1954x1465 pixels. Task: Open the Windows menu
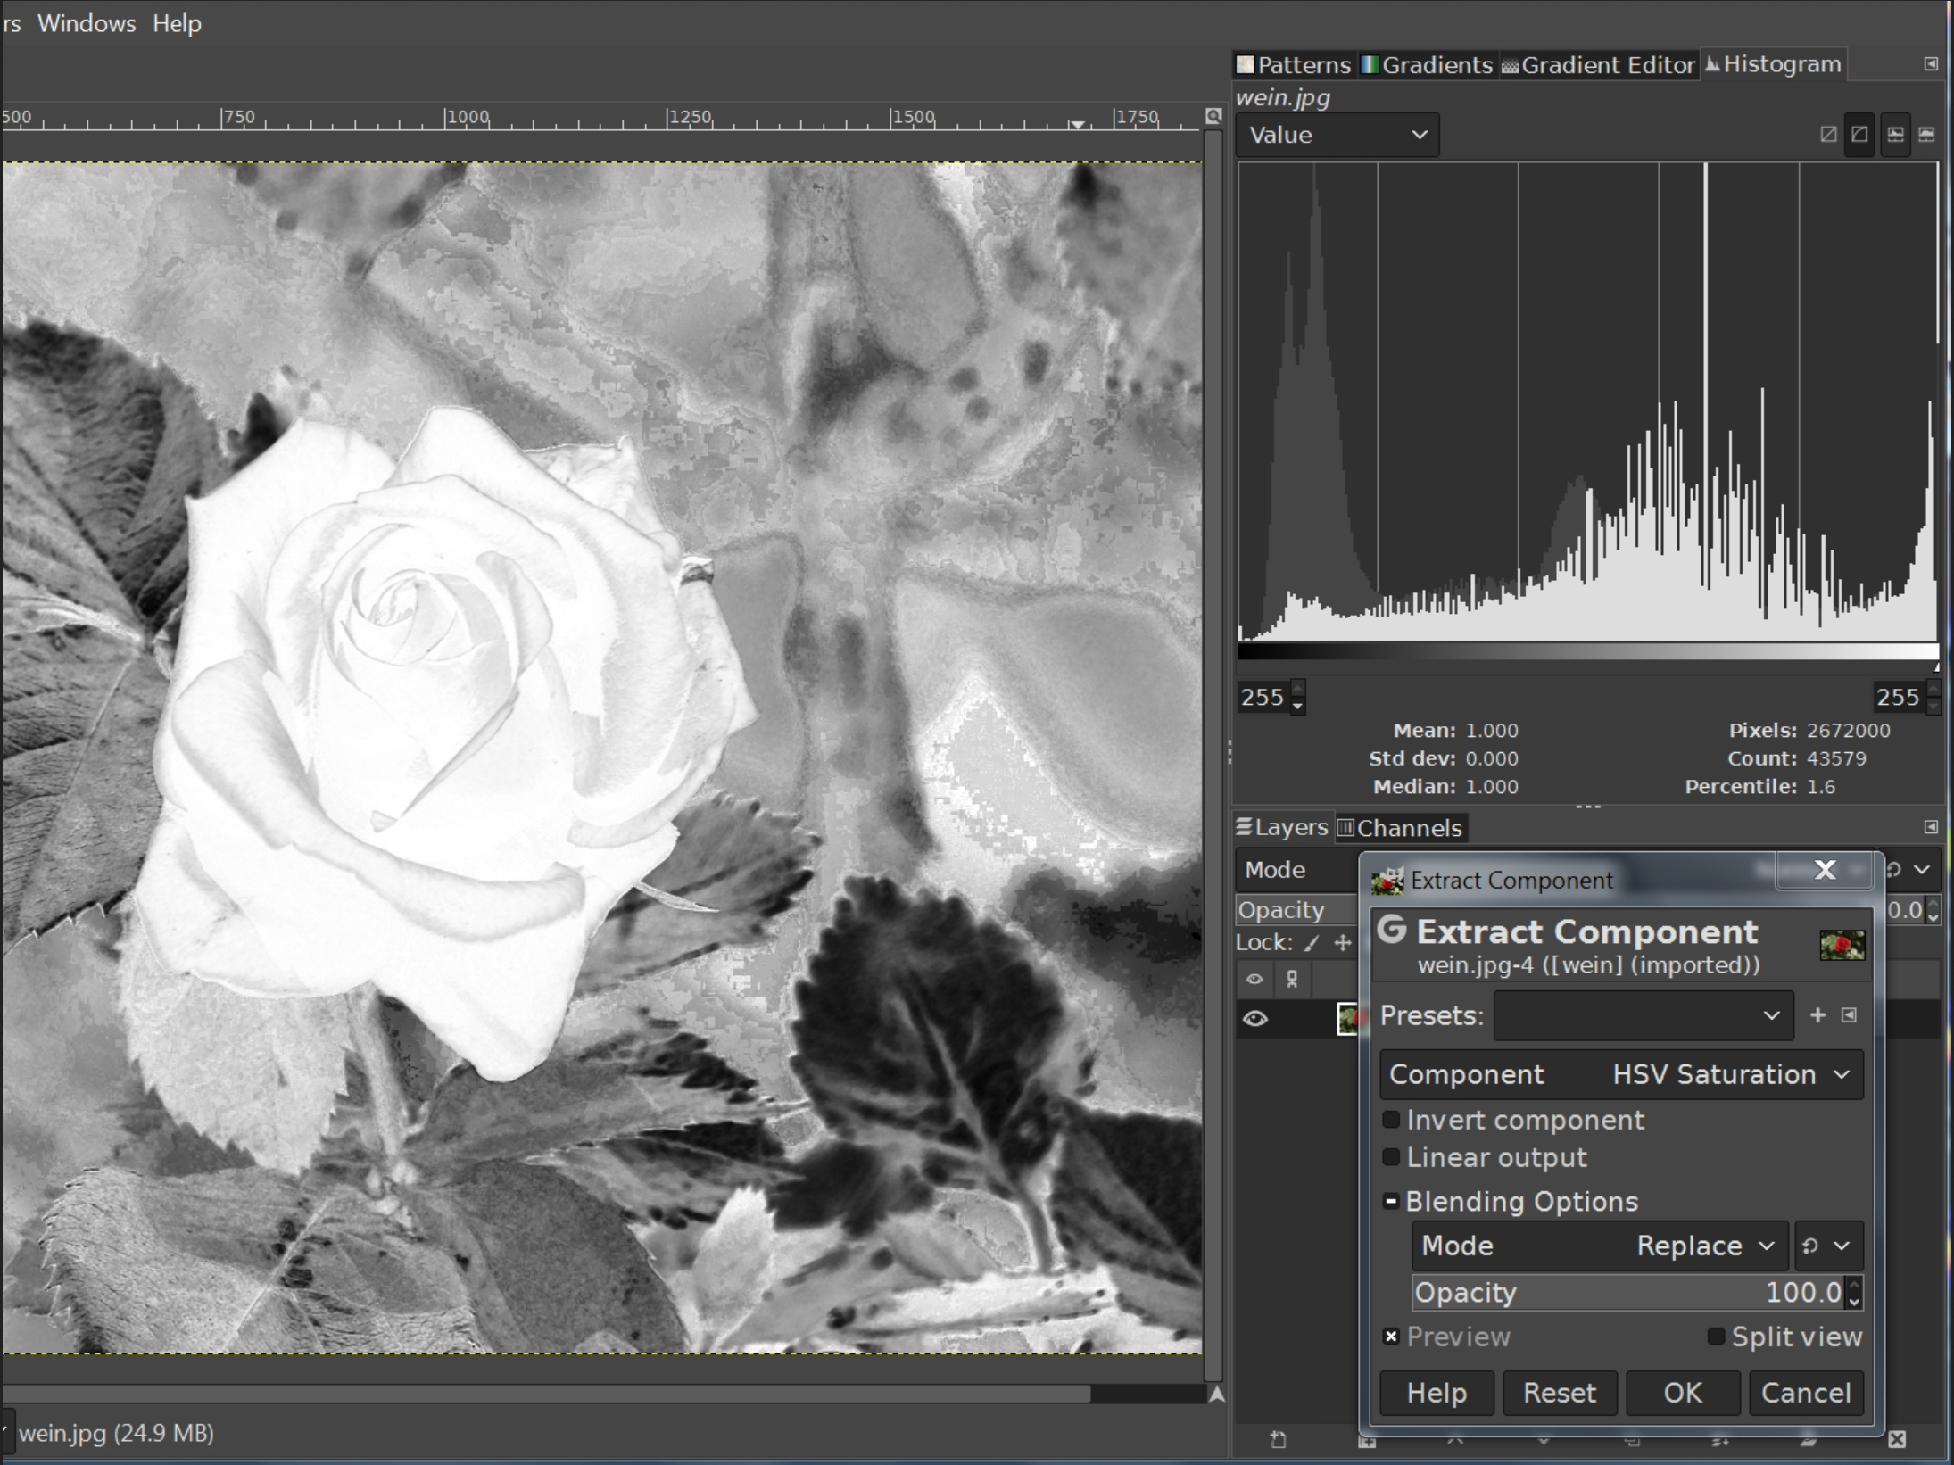coord(87,23)
